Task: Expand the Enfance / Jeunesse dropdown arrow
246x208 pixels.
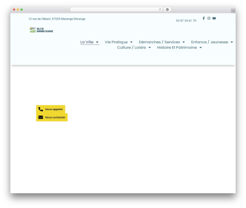Action: coord(232,42)
